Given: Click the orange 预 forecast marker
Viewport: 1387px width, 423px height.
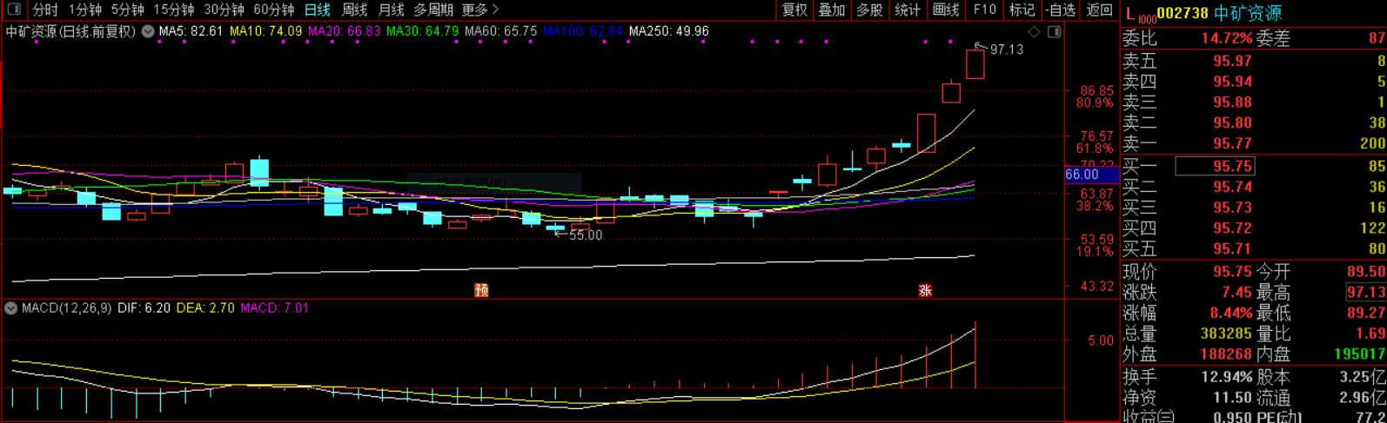Looking at the screenshot, I should [481, 290].
